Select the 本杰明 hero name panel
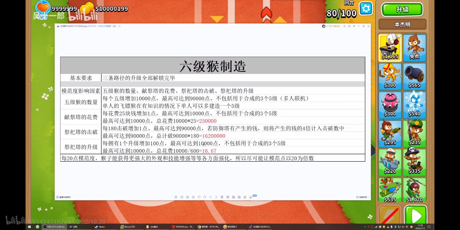The width and height of the screenshot is (460, 230). (402, 24)
